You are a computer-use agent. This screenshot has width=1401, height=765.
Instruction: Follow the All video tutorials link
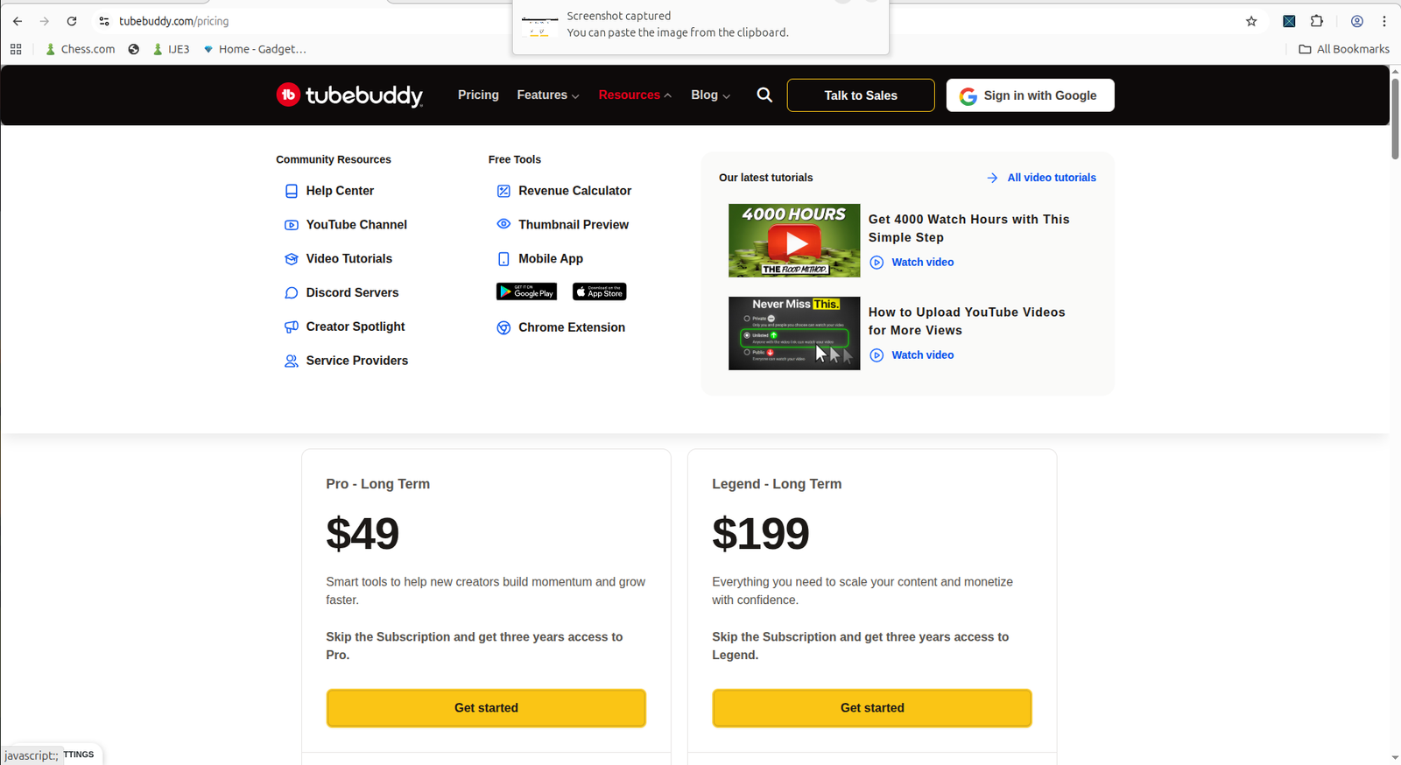click(x=1051, y=178)
